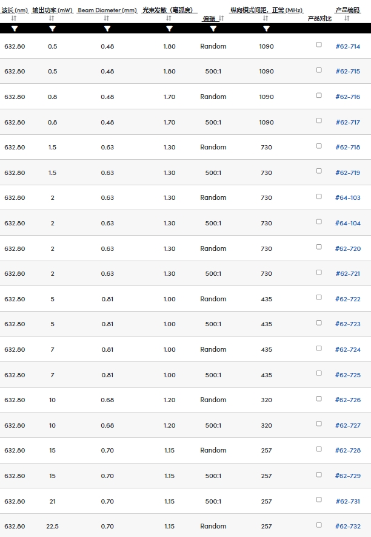Screen dimensions: 371x537
Task: Sort by output power (mW) arrows
Action: (x=52, y=18)
